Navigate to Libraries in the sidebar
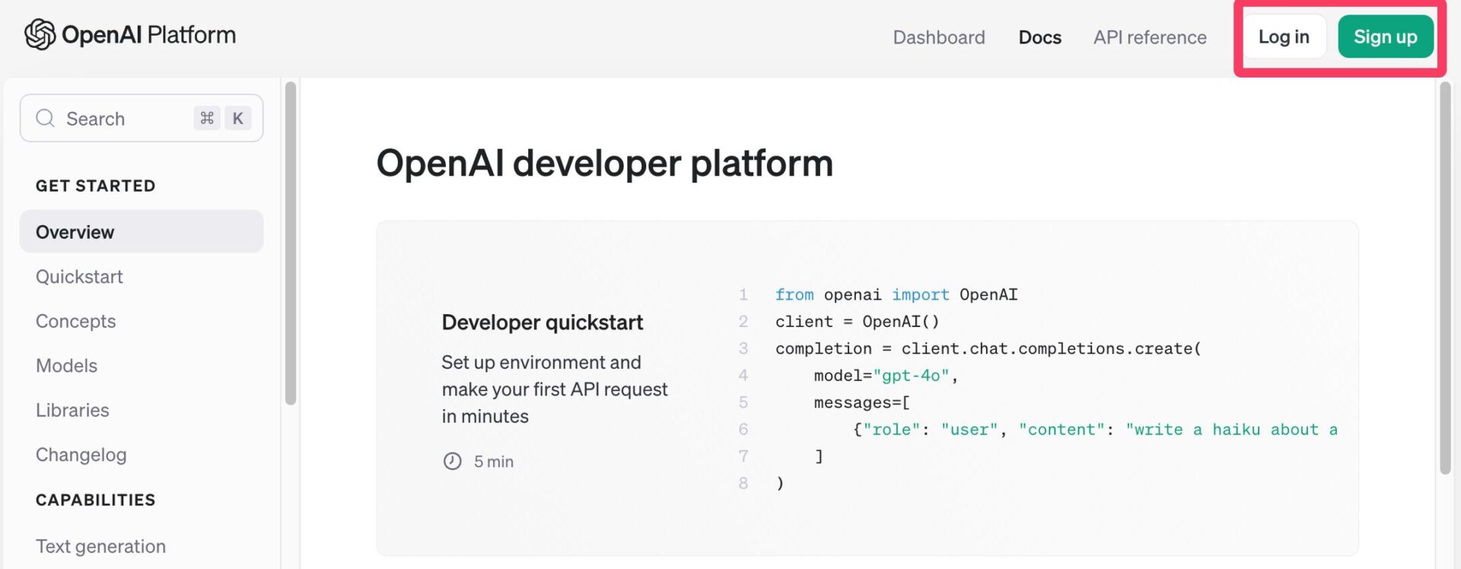The height and width of the screenshot is (569, 1461). tap(72, 410)
